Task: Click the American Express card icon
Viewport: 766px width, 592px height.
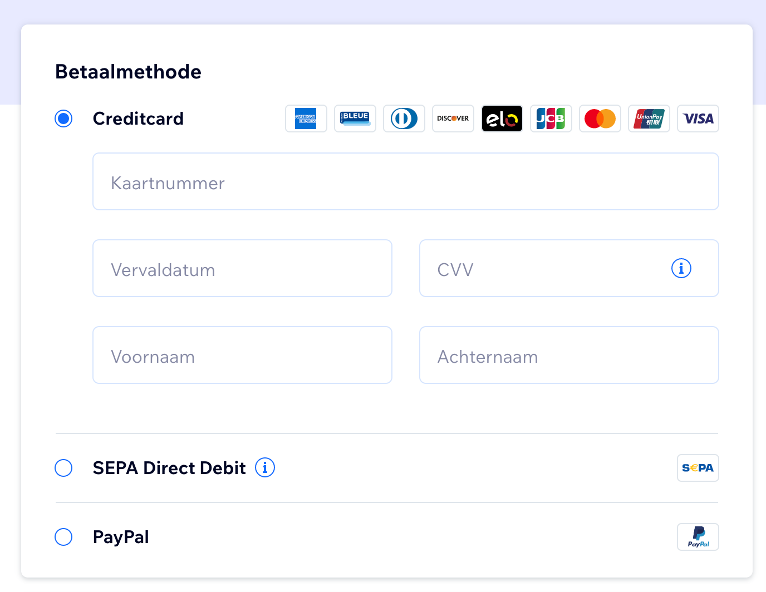Action: (306, 119)
